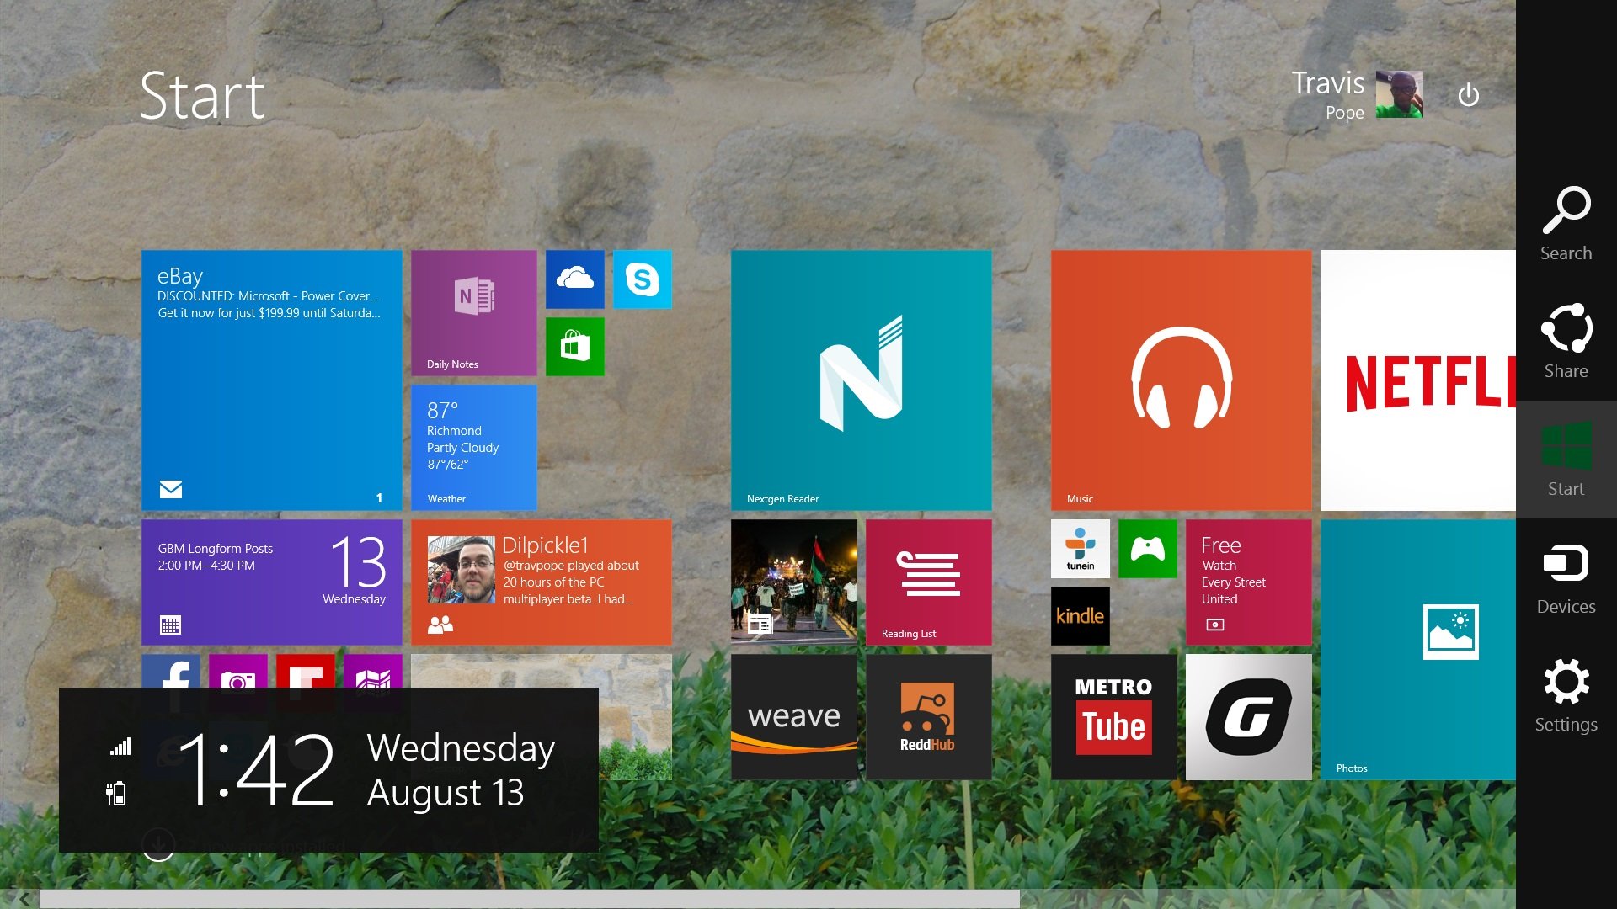Launch the Camera tile
Viewport: 1617px width, 909px height.
pyautogui.click(x=238, y=671)
